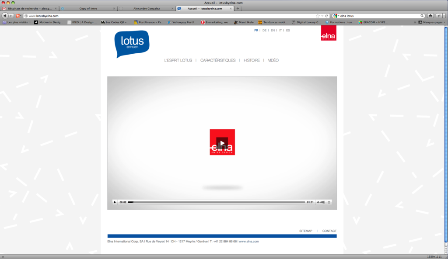448x259 pixels.
Task: Open the CARACTÉRISTIQUES menu item
Action: (218, 60)
